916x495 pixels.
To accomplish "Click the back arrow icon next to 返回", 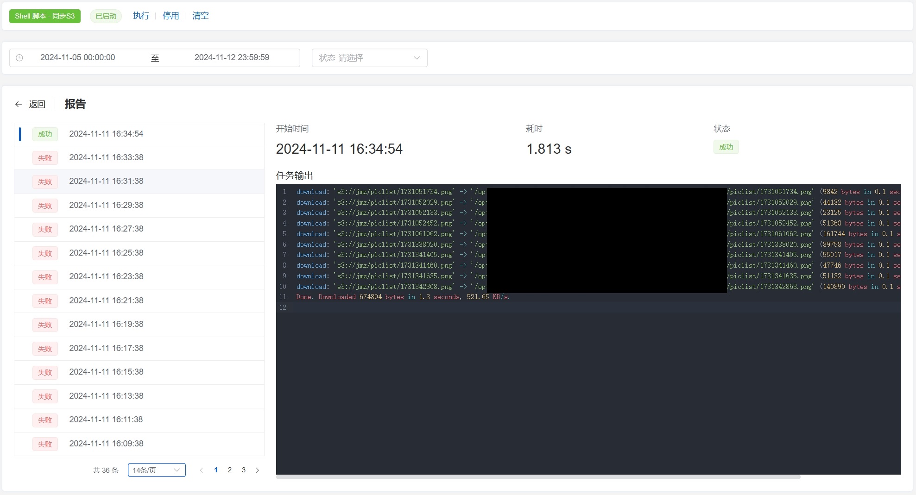I will [x=19, y=104].
